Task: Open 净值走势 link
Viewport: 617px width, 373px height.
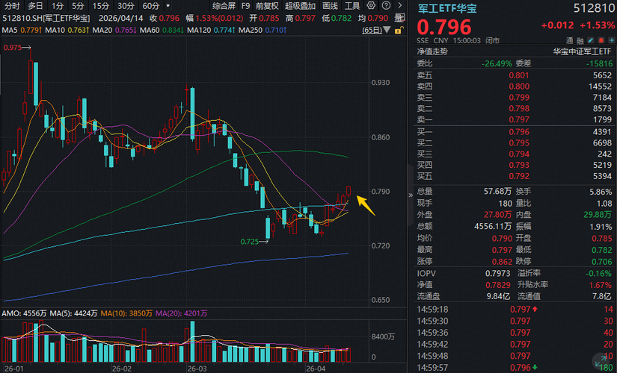Action: click(432, 51)
